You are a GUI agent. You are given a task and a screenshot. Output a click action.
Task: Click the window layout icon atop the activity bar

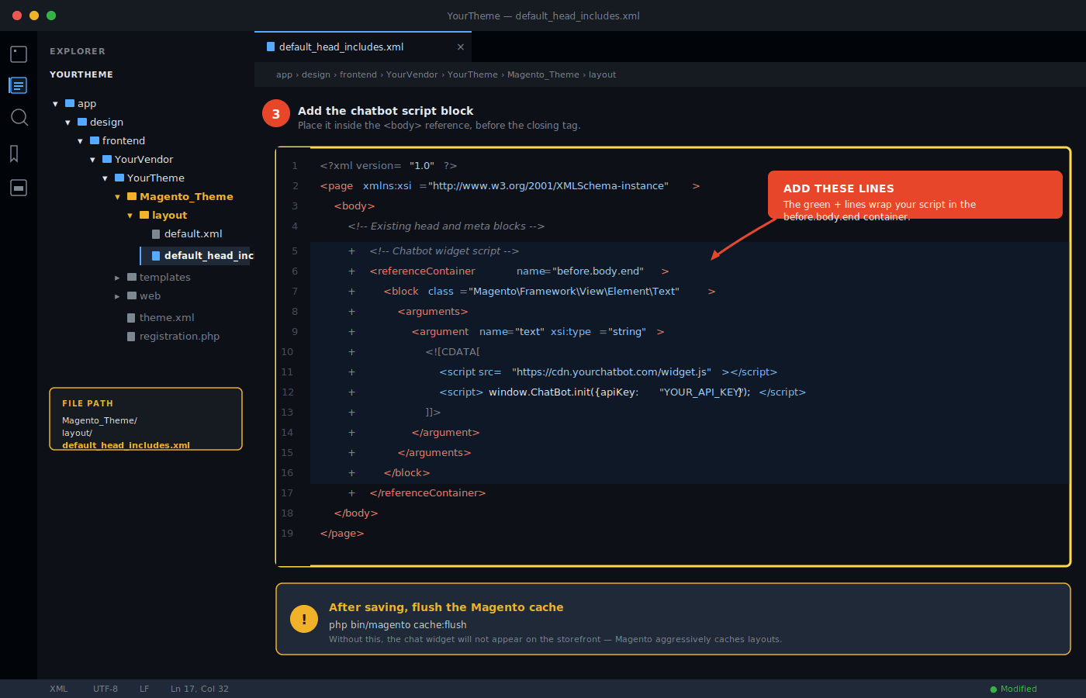(19, 54)
